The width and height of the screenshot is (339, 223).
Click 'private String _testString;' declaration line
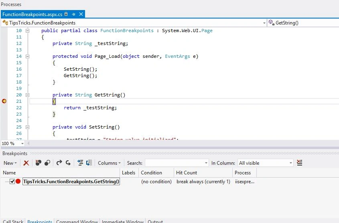pyautogui.click(x=90, y=43)
